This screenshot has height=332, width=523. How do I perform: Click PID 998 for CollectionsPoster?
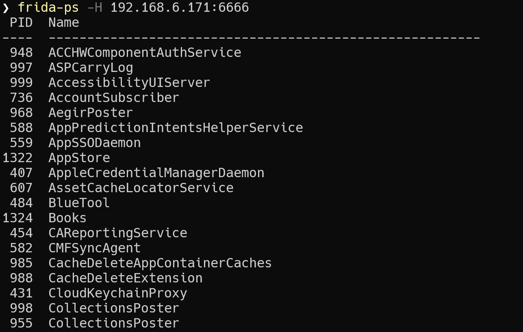point(21,308)
